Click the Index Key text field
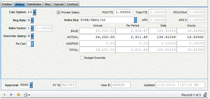This screenshot has height=99, width=210. (107, 20)
